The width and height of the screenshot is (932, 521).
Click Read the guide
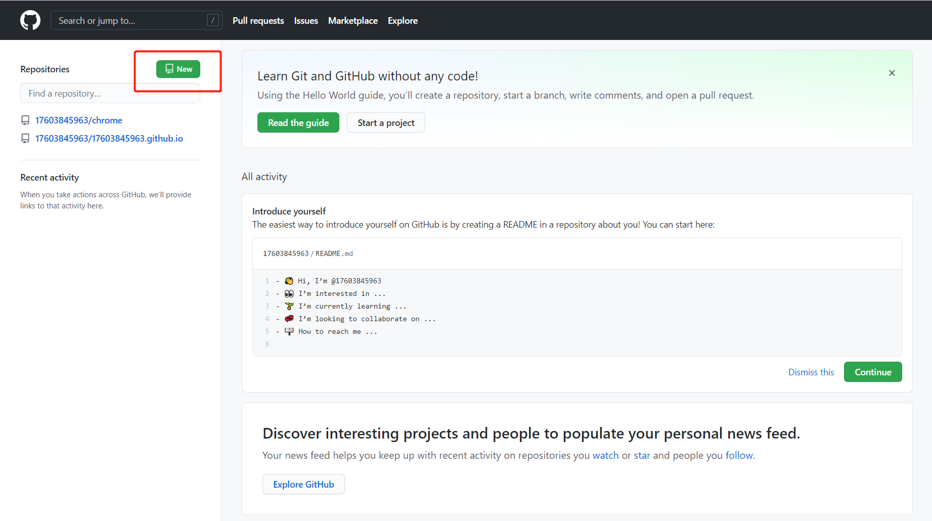click(298, 122)
